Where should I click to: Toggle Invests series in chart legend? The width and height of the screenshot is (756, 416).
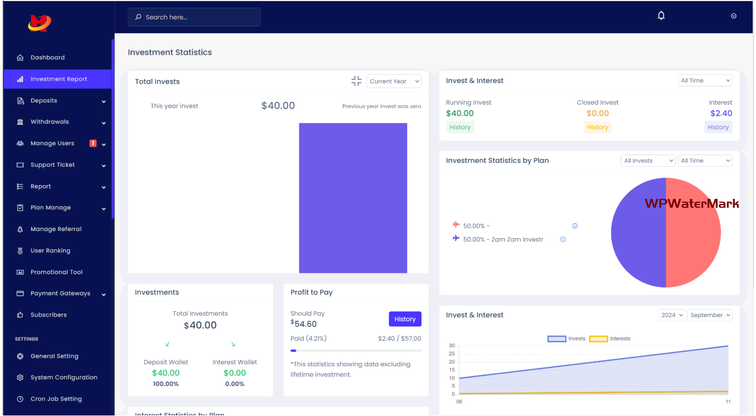click(557, 338)
